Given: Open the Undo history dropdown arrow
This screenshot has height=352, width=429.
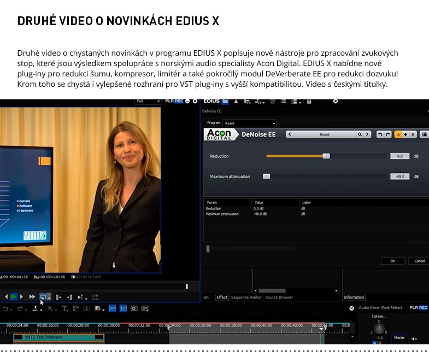Looking at the screenshot, I should click(x=11, y=309).
